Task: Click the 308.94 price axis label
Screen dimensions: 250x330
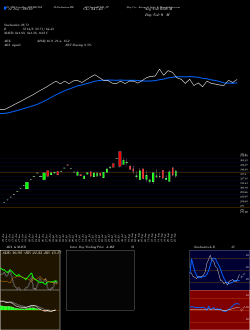Action: click(244, 187)
